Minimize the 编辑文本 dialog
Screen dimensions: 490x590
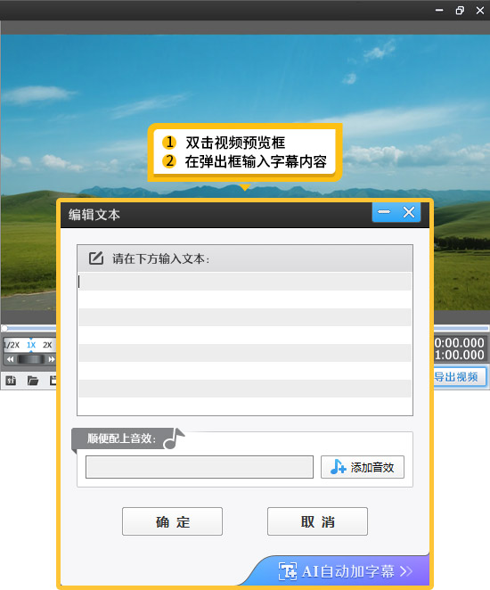pyautogui.click(x=384, y=212)
